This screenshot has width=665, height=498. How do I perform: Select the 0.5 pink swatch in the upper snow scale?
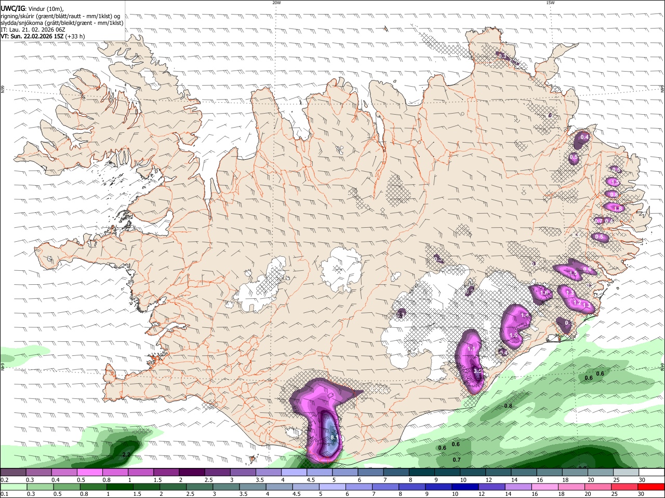coord(89,472)
